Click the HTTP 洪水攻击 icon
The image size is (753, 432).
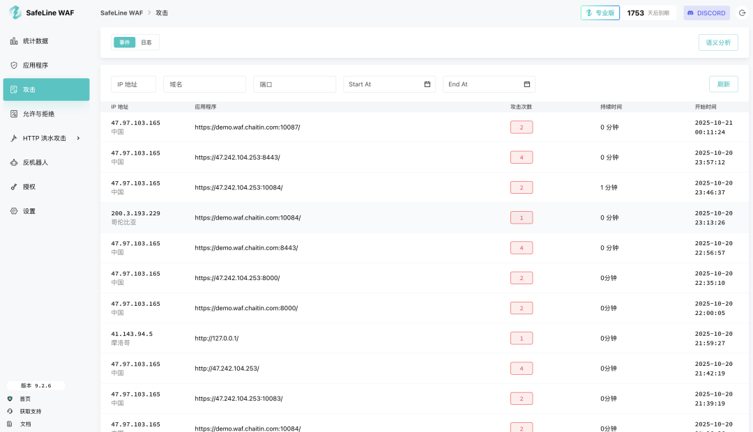tap(14, 138)
